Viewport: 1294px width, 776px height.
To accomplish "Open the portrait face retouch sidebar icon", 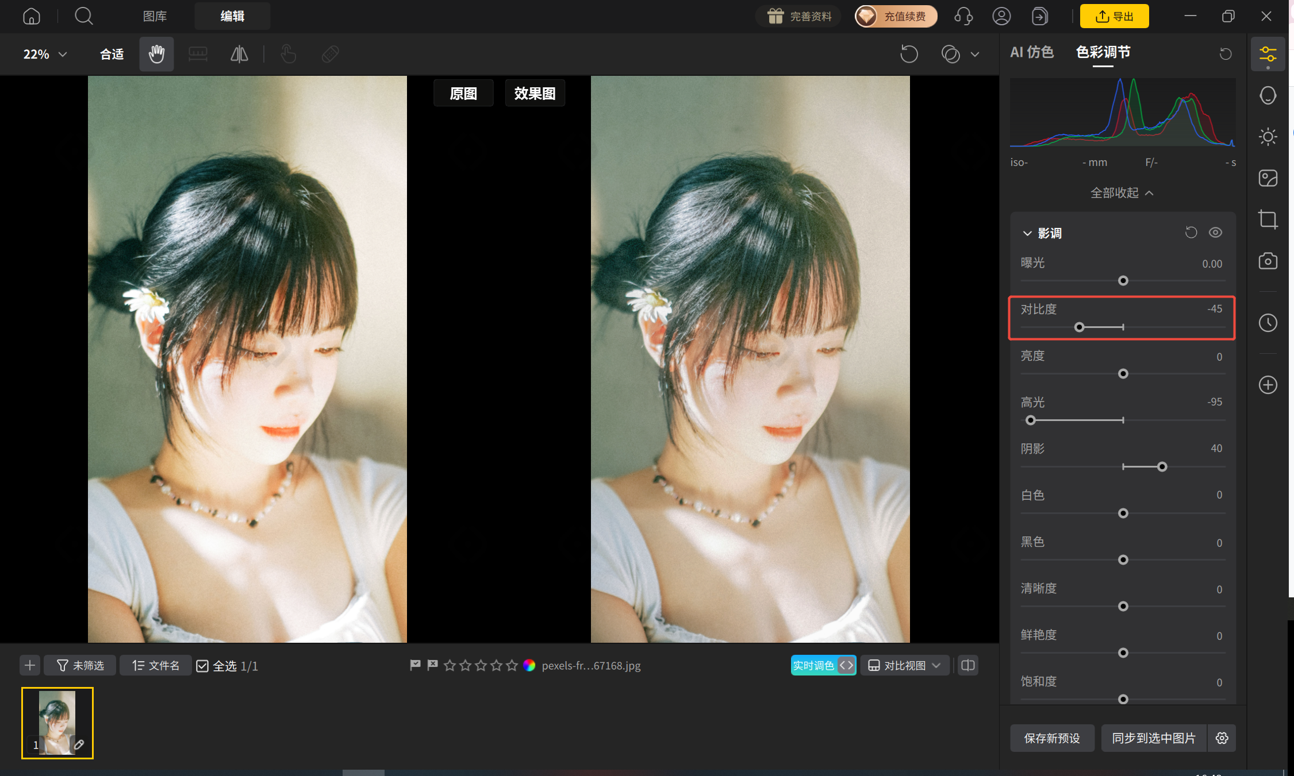I will 1268,95.
